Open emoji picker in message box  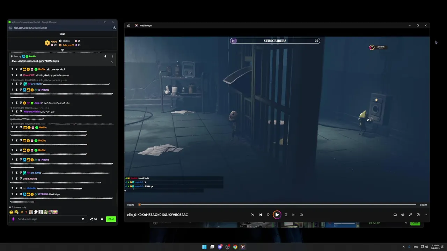pos(83,219)
